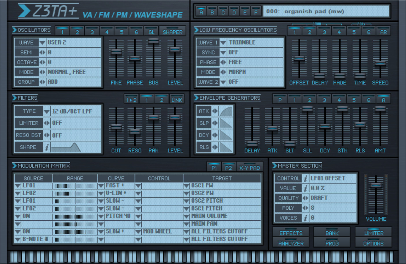Toggle program bank B button

point(212,11)
